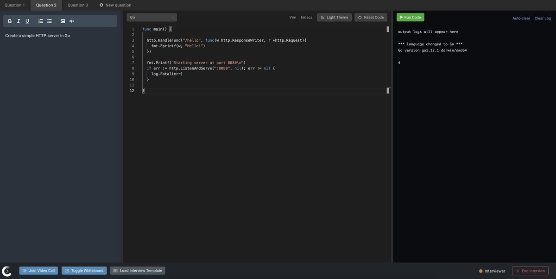Viewport: 556px width, 279px height.
Task: Toggle Auto-clear for output log
Action: [x=521, y=19]
